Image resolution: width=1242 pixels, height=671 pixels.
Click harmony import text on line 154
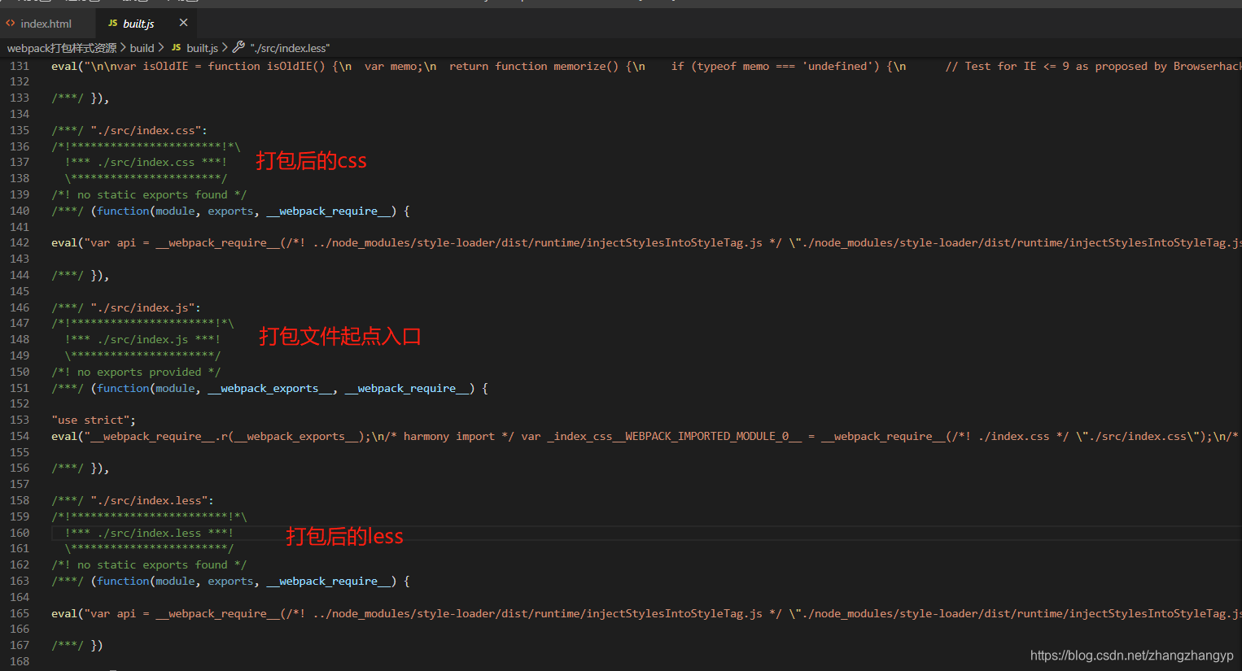point(449,436)
